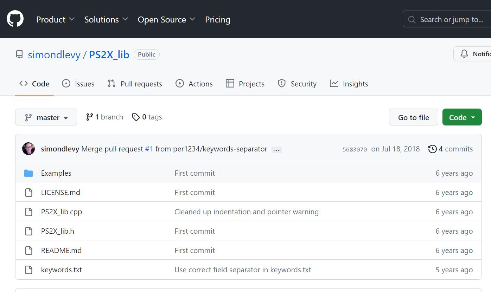
Task: Open the keywords.txt file
Action: pos(62,270)
